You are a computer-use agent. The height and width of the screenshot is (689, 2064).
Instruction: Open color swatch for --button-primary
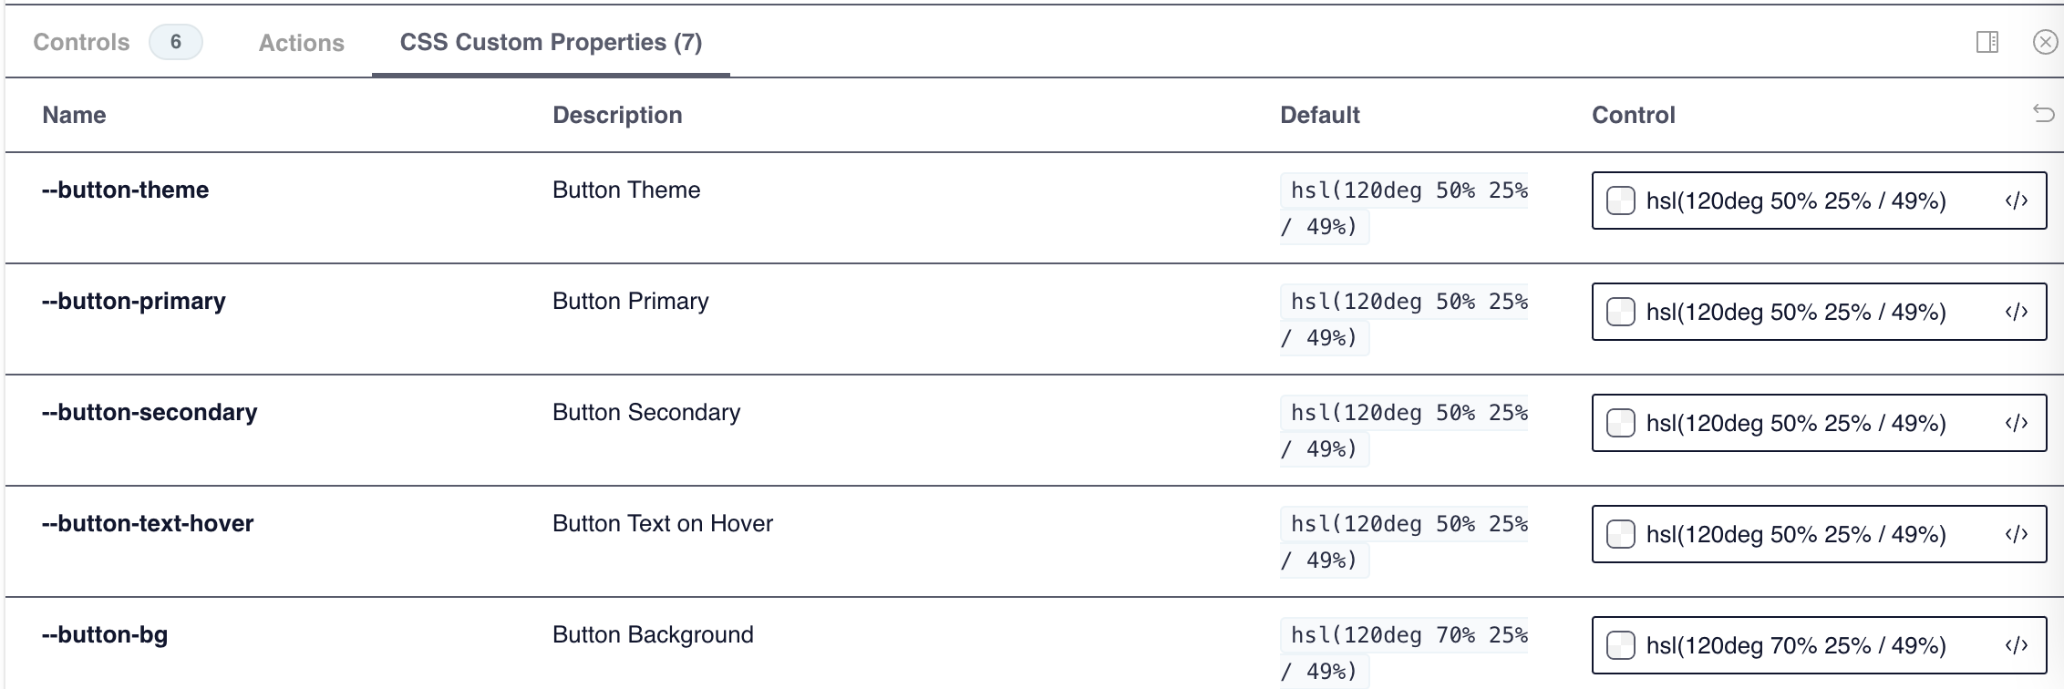(1620, 312)
